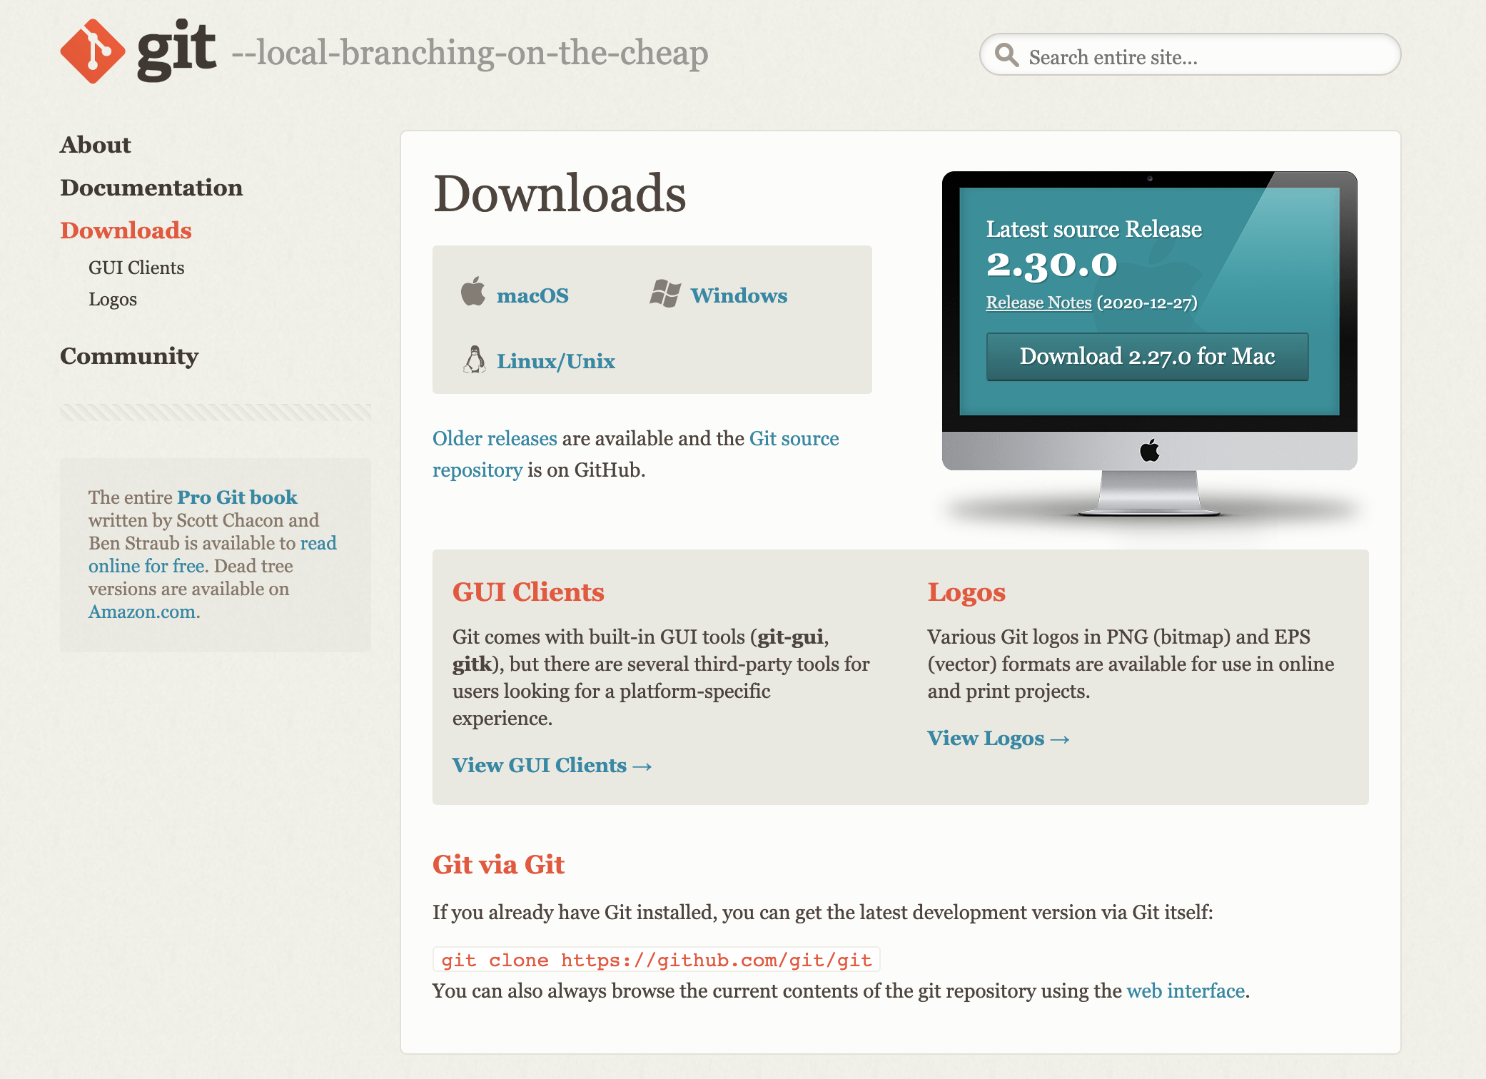Choose the Linux/Unix download link

tap(556, 361)
